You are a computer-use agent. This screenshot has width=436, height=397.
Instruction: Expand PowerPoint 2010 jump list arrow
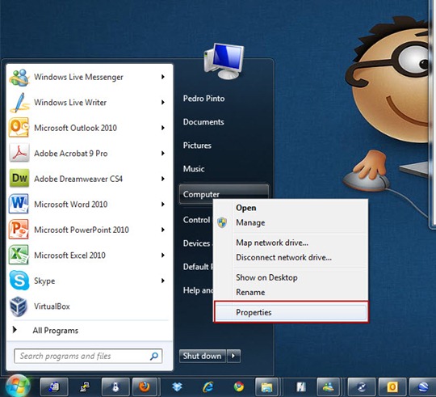[x=163, y=230]
